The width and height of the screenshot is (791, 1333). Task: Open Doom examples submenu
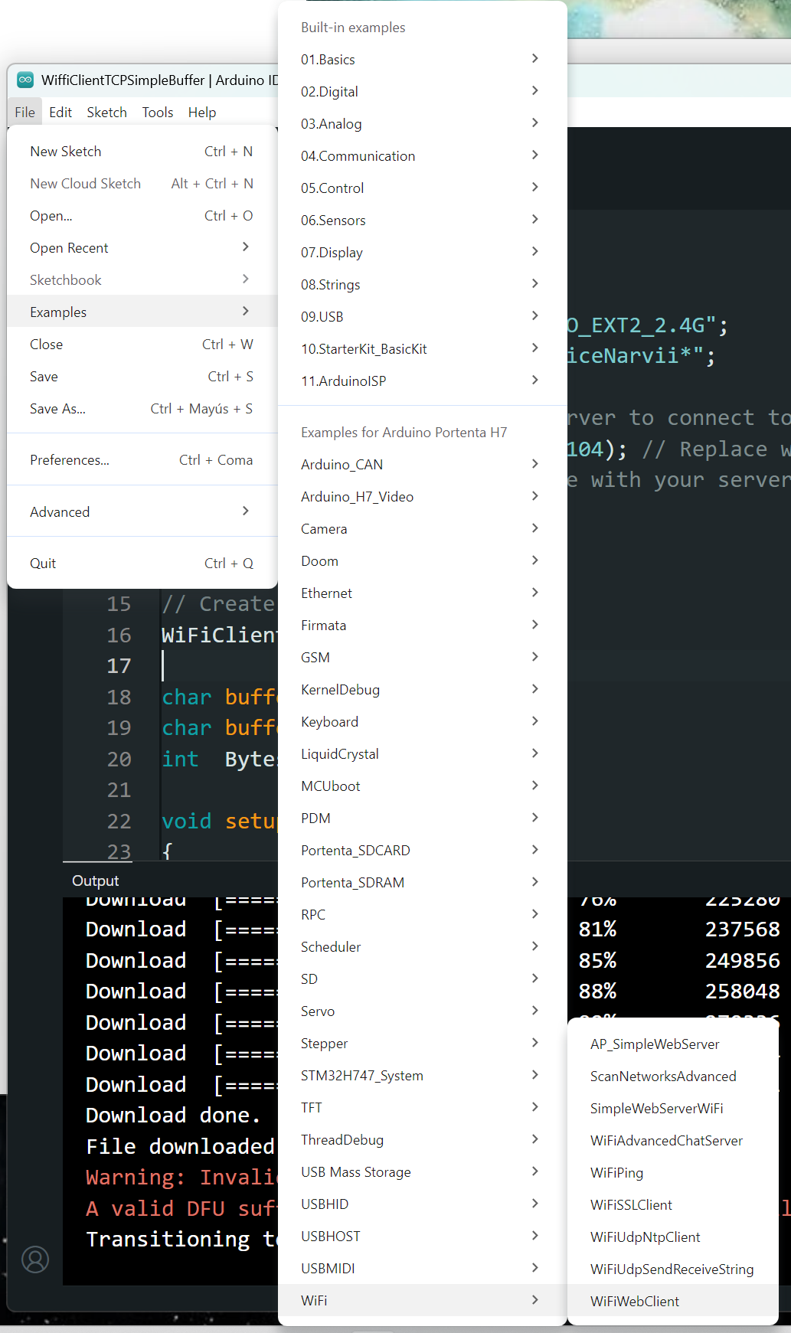coord(422,561)
